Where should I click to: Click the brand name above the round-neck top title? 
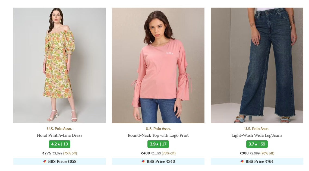point(158,129)
